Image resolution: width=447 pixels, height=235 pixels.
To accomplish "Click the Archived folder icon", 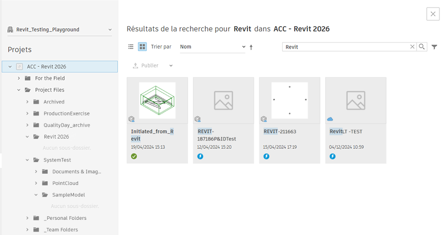I will [x=36, y=102].
